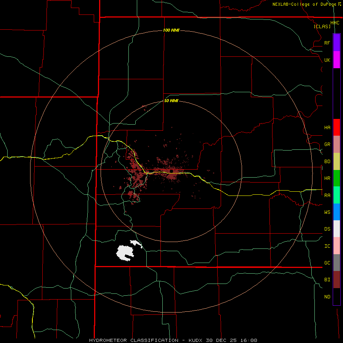Click the HR green legend swatch

pos(337,178)
